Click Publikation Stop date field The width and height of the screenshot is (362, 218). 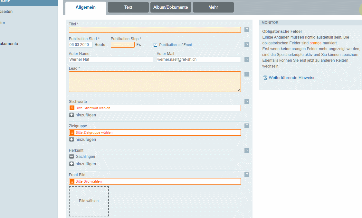coord(123,45)
